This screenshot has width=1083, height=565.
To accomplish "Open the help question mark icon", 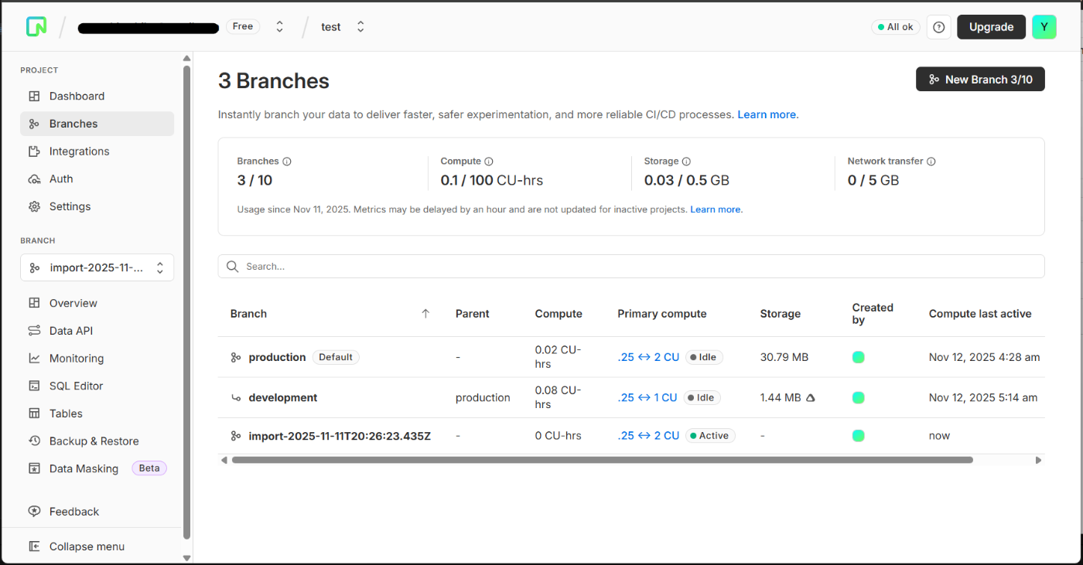I will click(x=939, y=27).
